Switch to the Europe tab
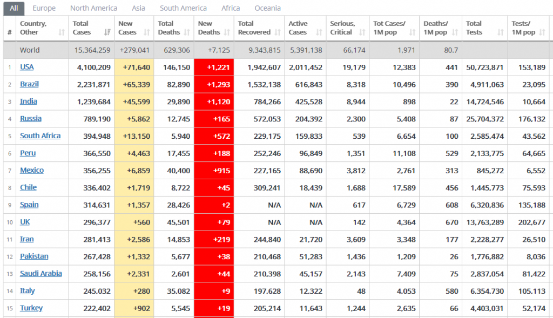This screenshot has width=553, height=318. [x=44, y=8]
